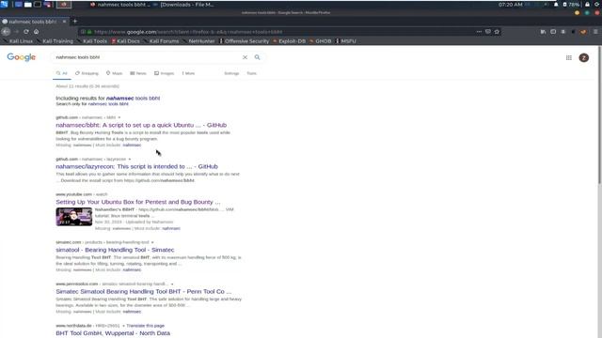
Task: Open nahamsec/bbht GitHub result
Action: click(x=141, y=125)
